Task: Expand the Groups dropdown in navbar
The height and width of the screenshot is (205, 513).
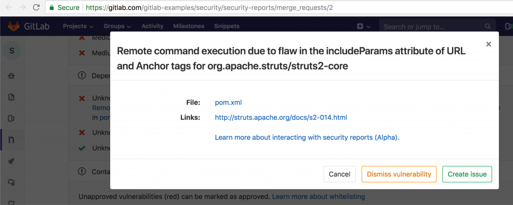Action: tap(117, 26)
